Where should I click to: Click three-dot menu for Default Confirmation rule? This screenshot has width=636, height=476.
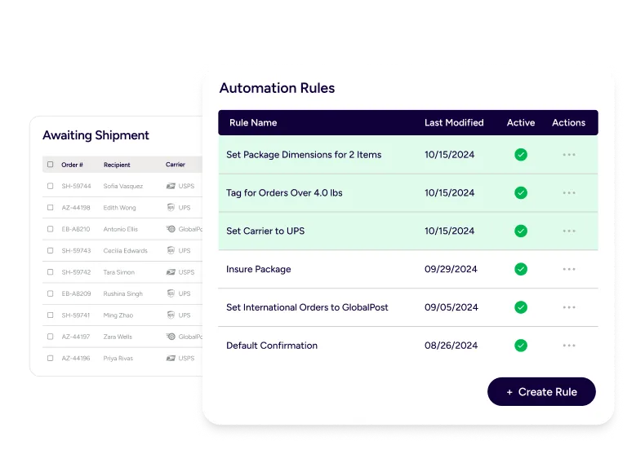click(x=568, y=346)
